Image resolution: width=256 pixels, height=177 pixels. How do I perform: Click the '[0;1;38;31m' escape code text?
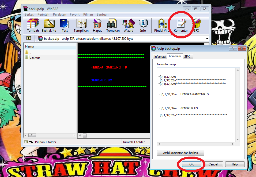click(x=168, y=94)
